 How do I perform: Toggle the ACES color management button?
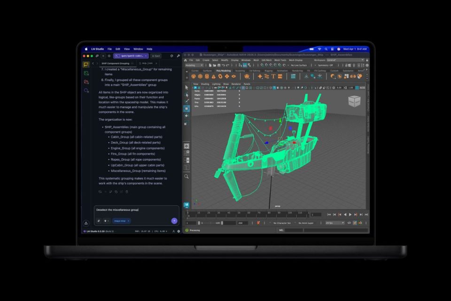tap(362, 87)
